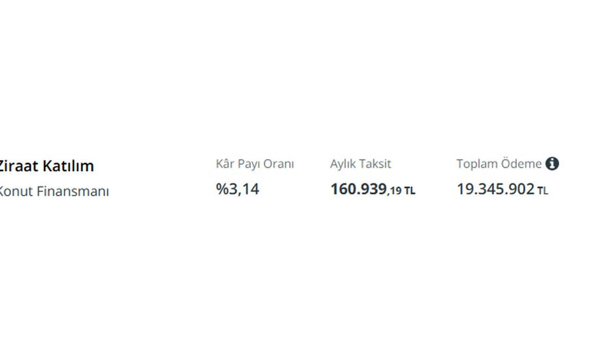Select the 19.345.902 TL total payment
The image size is (589, 345).
click(x=502, y=189)
